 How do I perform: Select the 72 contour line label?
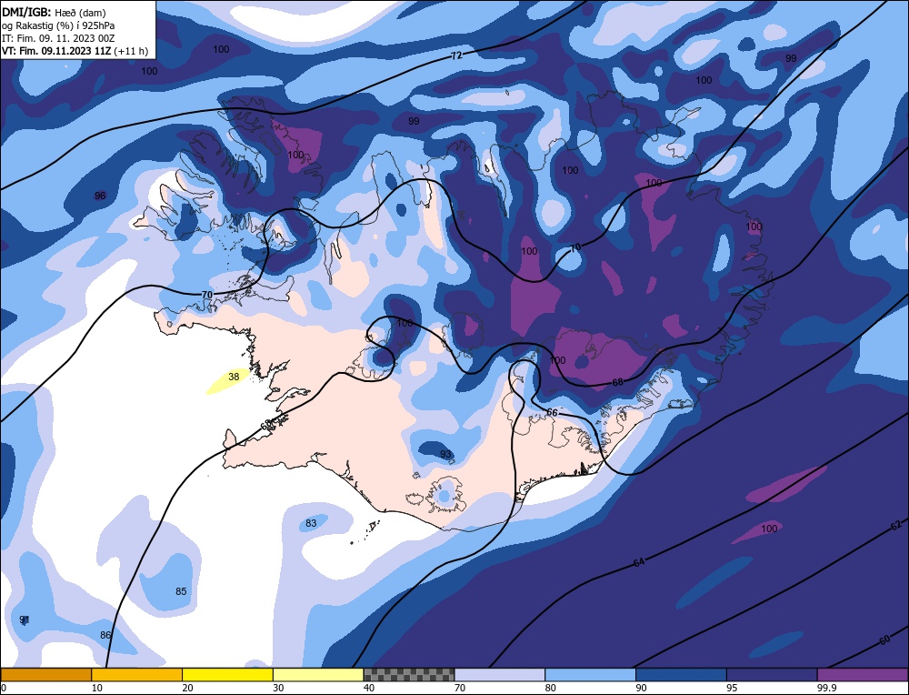tap(457, 55)
